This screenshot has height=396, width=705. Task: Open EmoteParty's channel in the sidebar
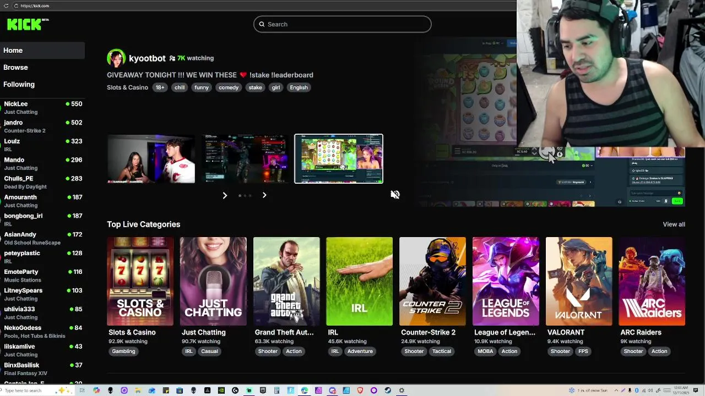click(x=42, y=276)
